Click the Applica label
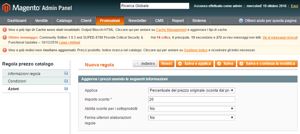The height and width of the screenshot is (134, 300). (91, 90)
